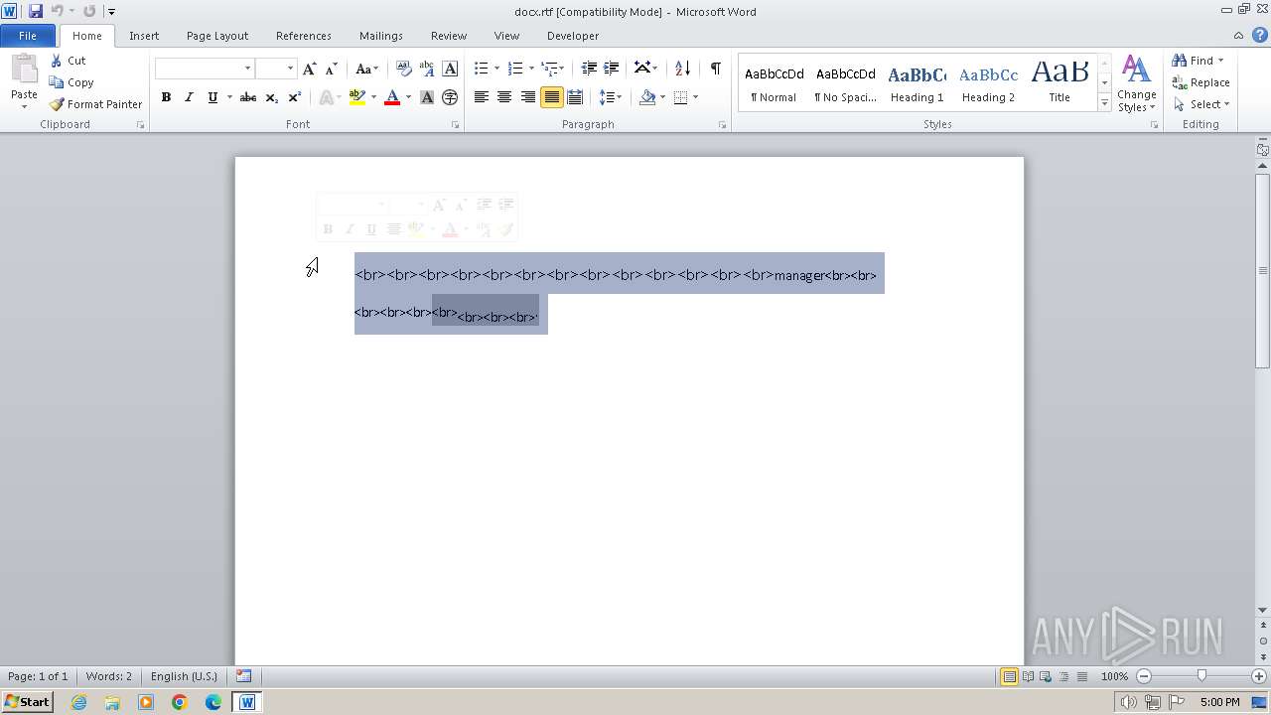This screenshot has width=1271, height=715.
Task: Increase paragraph indent
Action: 612,69
